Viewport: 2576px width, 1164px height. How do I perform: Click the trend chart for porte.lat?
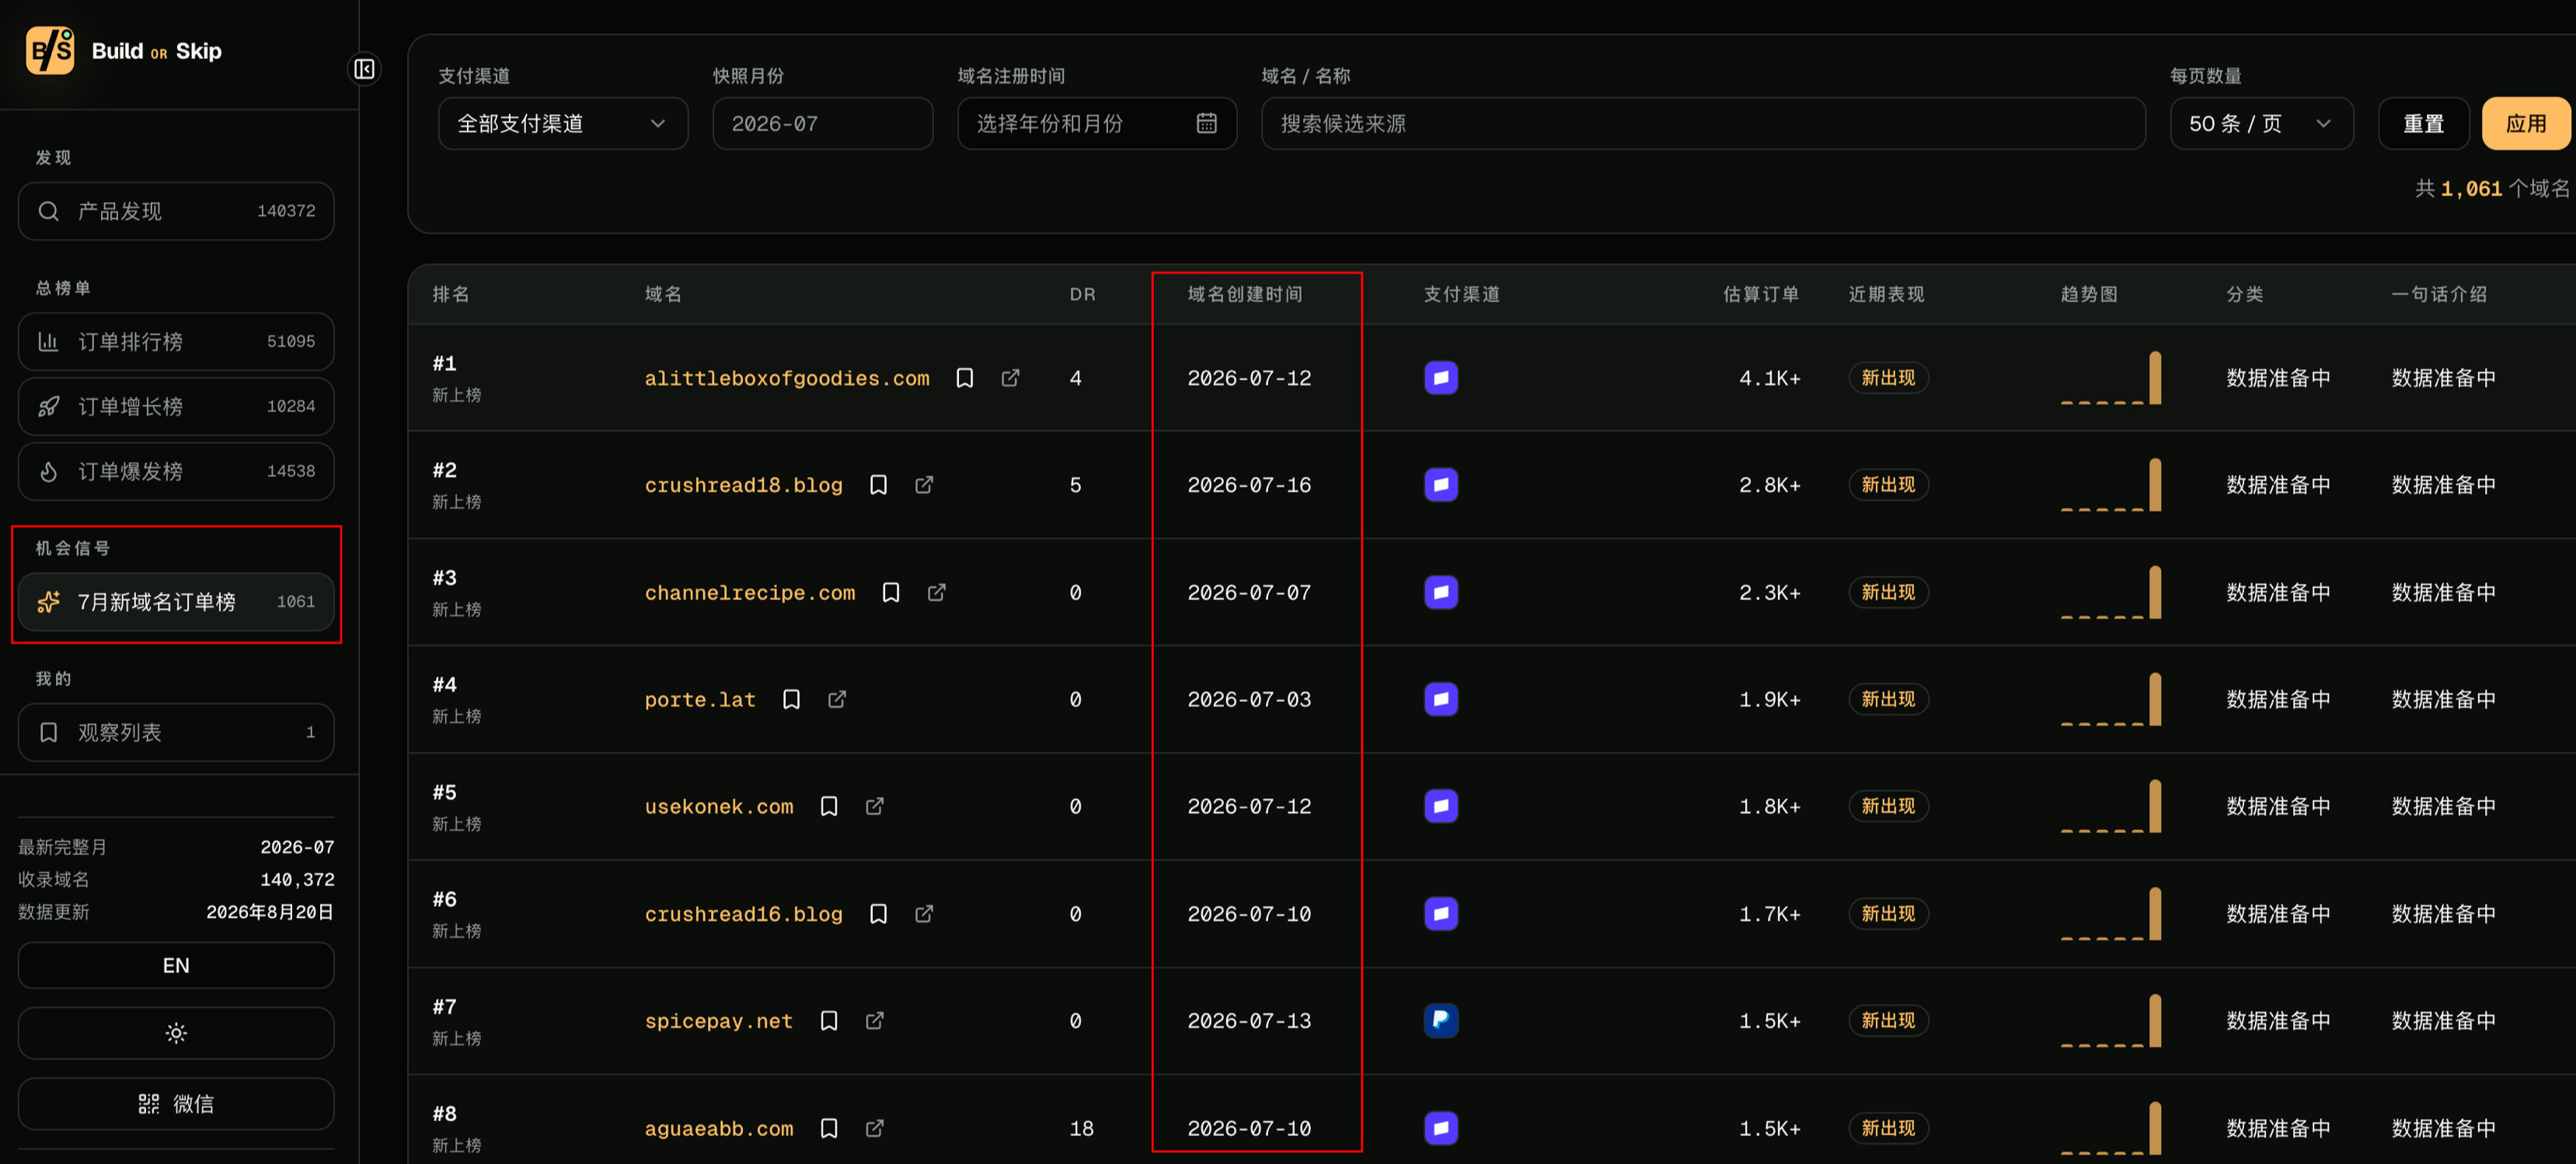(x=2110, y=700)
